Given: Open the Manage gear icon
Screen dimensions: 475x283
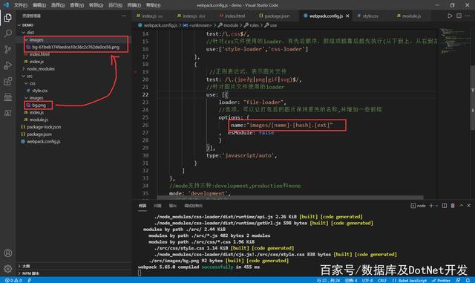Looking at the screenshot, I should 8,268.
